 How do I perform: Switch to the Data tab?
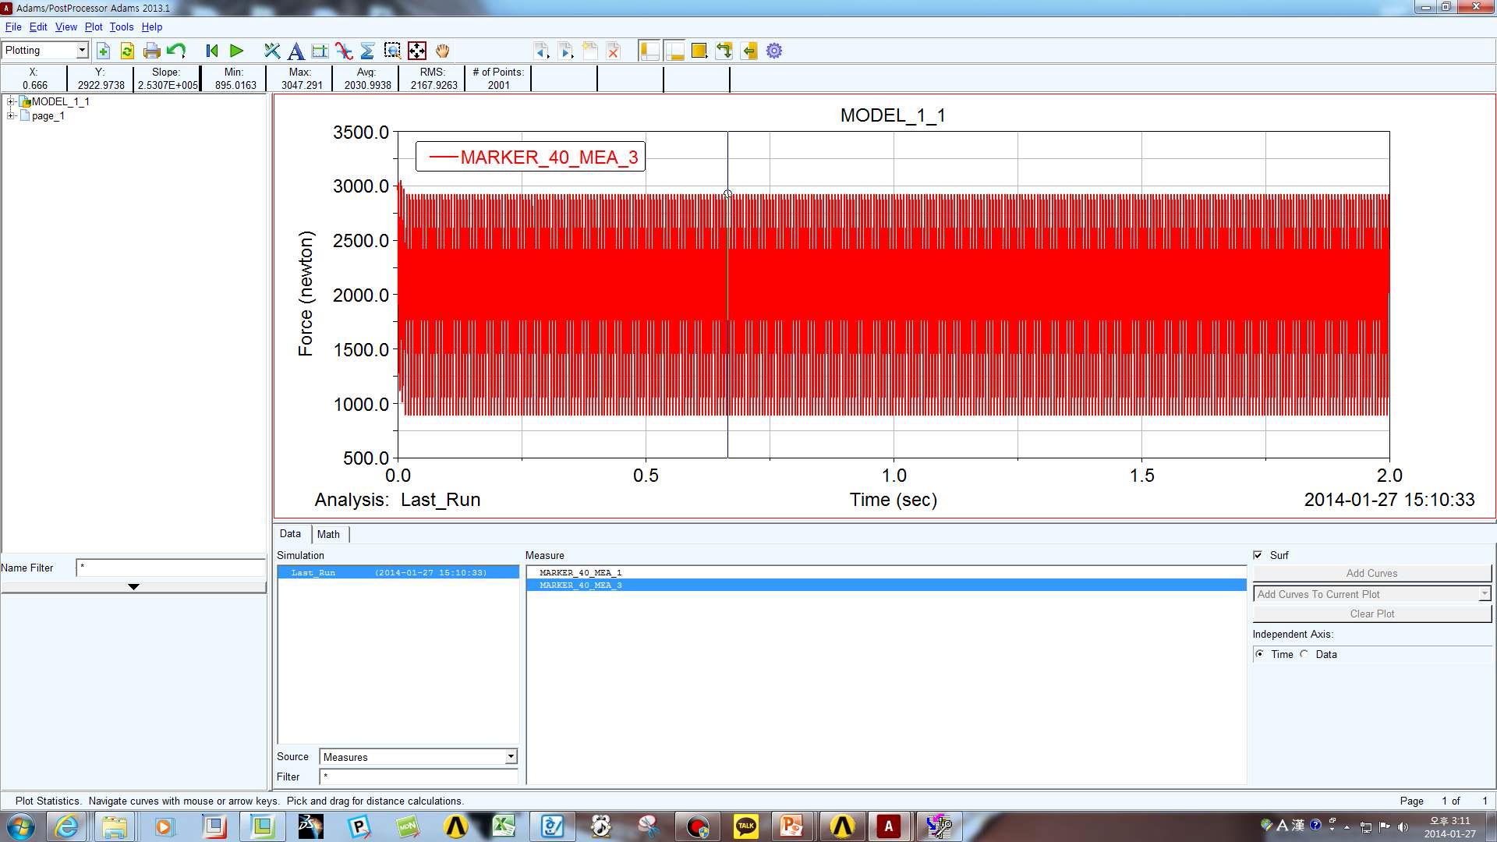tap(291, 534)
